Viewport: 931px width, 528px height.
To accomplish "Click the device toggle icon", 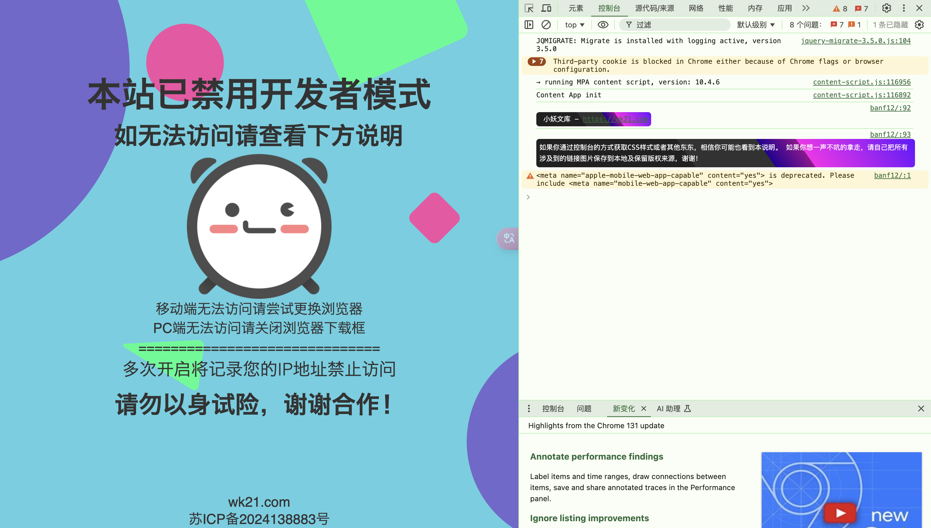I will click(x=546, y=8).
